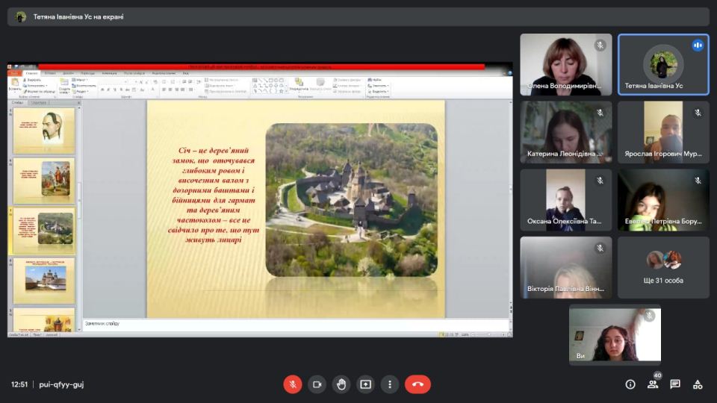Open the three-dot more options menu
Viewport: 717px width, 403px height.
click(x=390, y=384)
